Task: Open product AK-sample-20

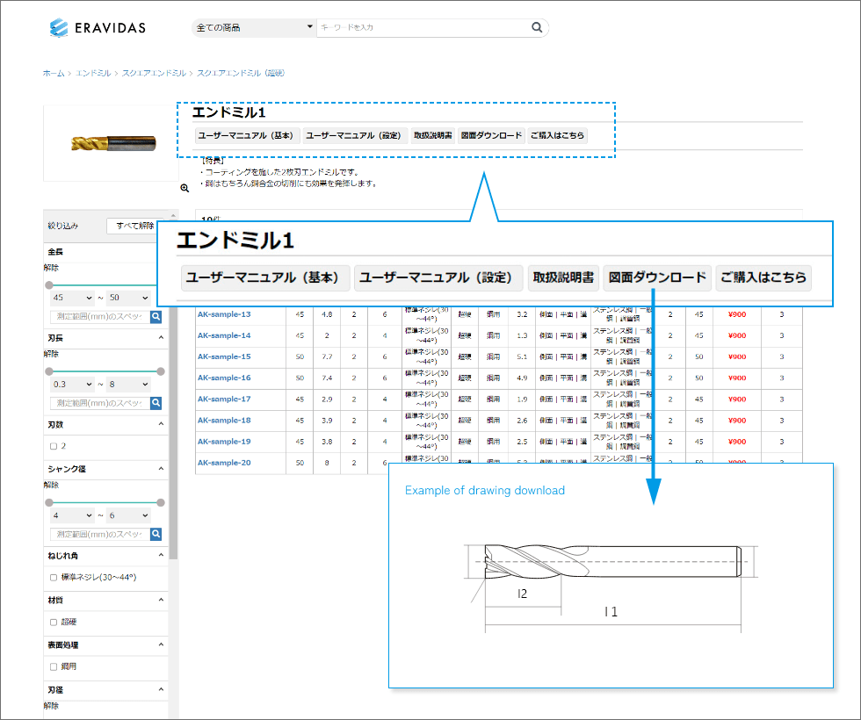Action: pyautogui.click(x=224, y=463)
